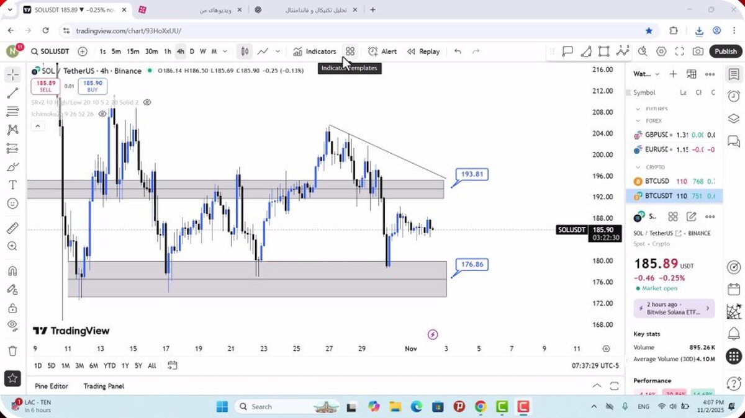Select the trend line drawing tool
Image resolution: width=745 pixels, height=418 pixels.
(x=12, y=93)
